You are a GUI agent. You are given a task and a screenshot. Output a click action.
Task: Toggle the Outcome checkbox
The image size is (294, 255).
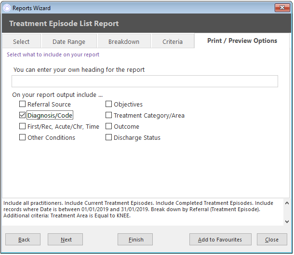click(108, 126)
